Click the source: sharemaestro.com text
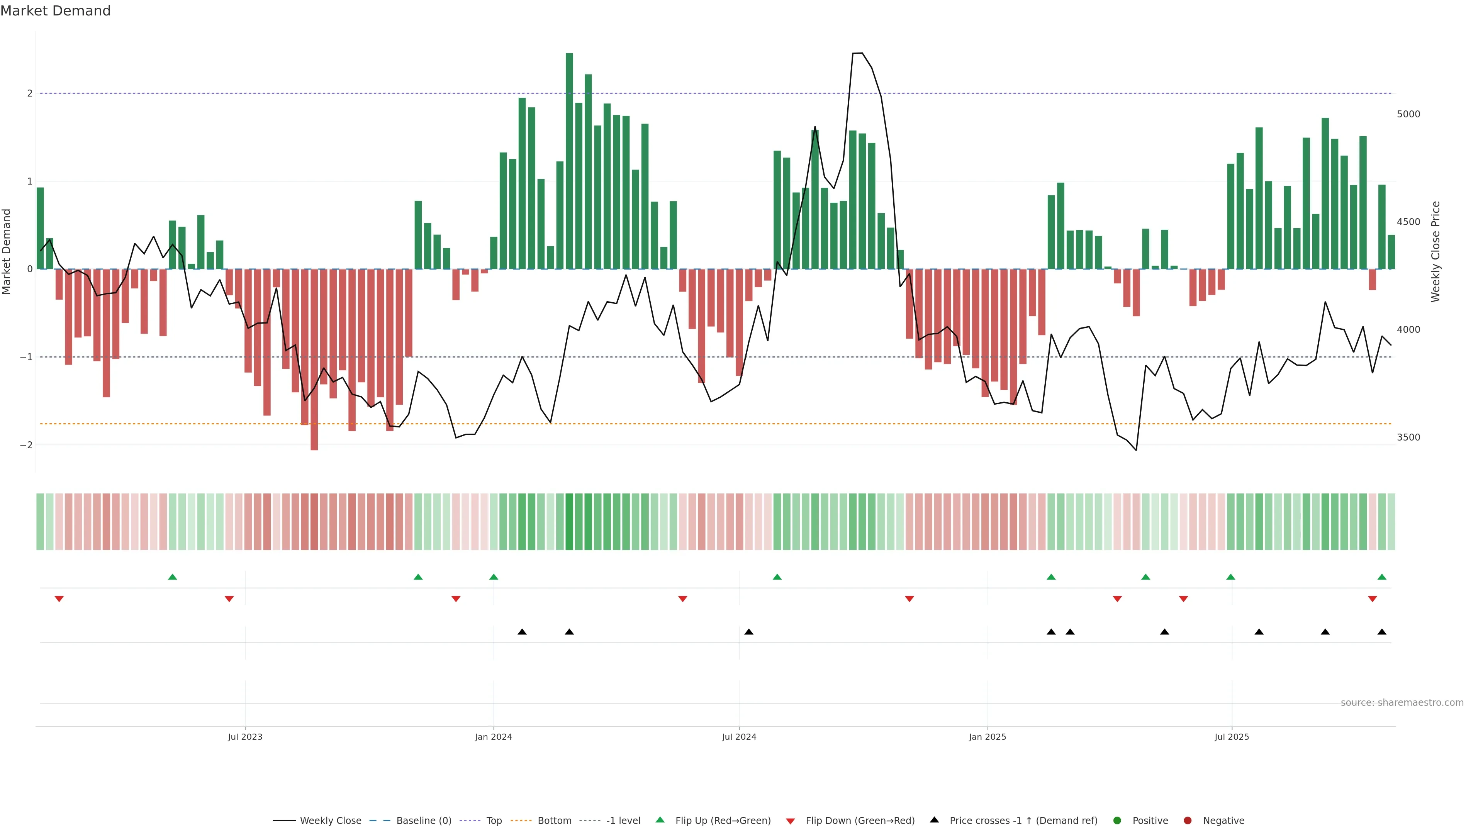Viewport: 1483px width, 834px height. tap(1402, 702)
